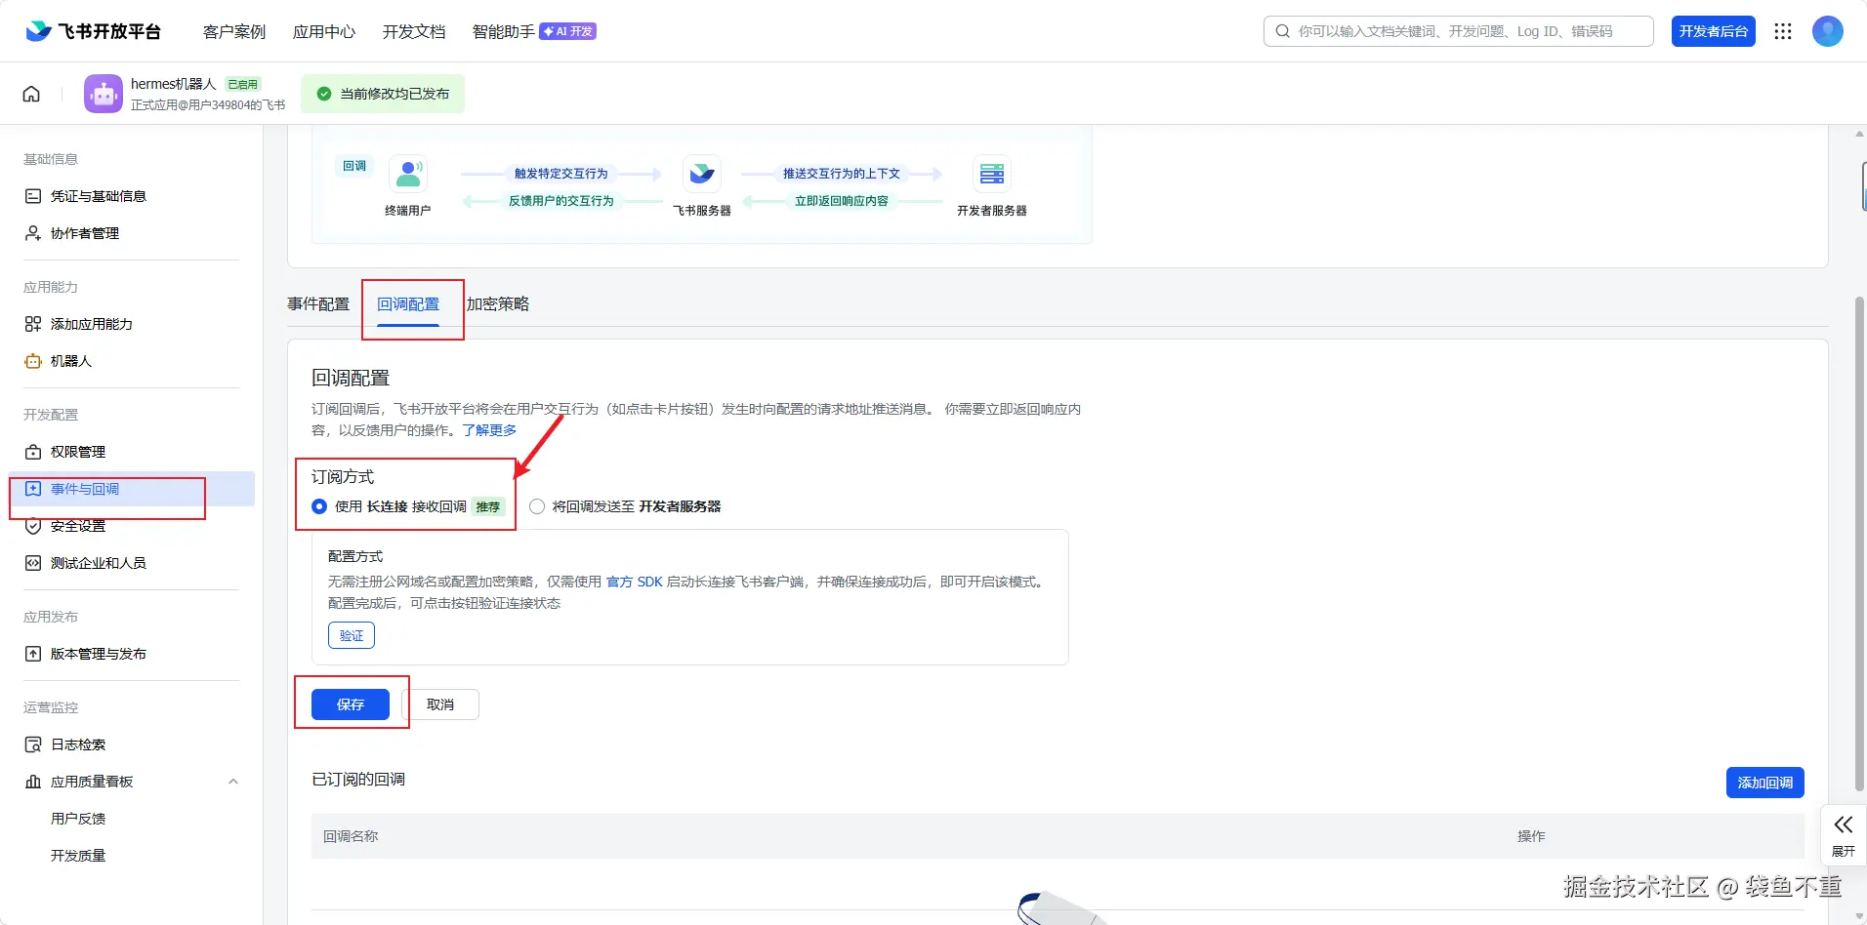This screenshot has height=925, width=1867.
Task: Click the 已启用 status tag
Action: 243,84
